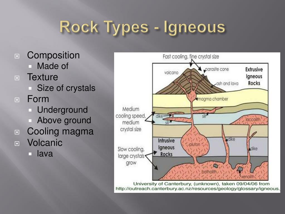The image size is (285, 214).
Task: Click the slide title 'Rock Types - Igneous'
Action: 142,27
